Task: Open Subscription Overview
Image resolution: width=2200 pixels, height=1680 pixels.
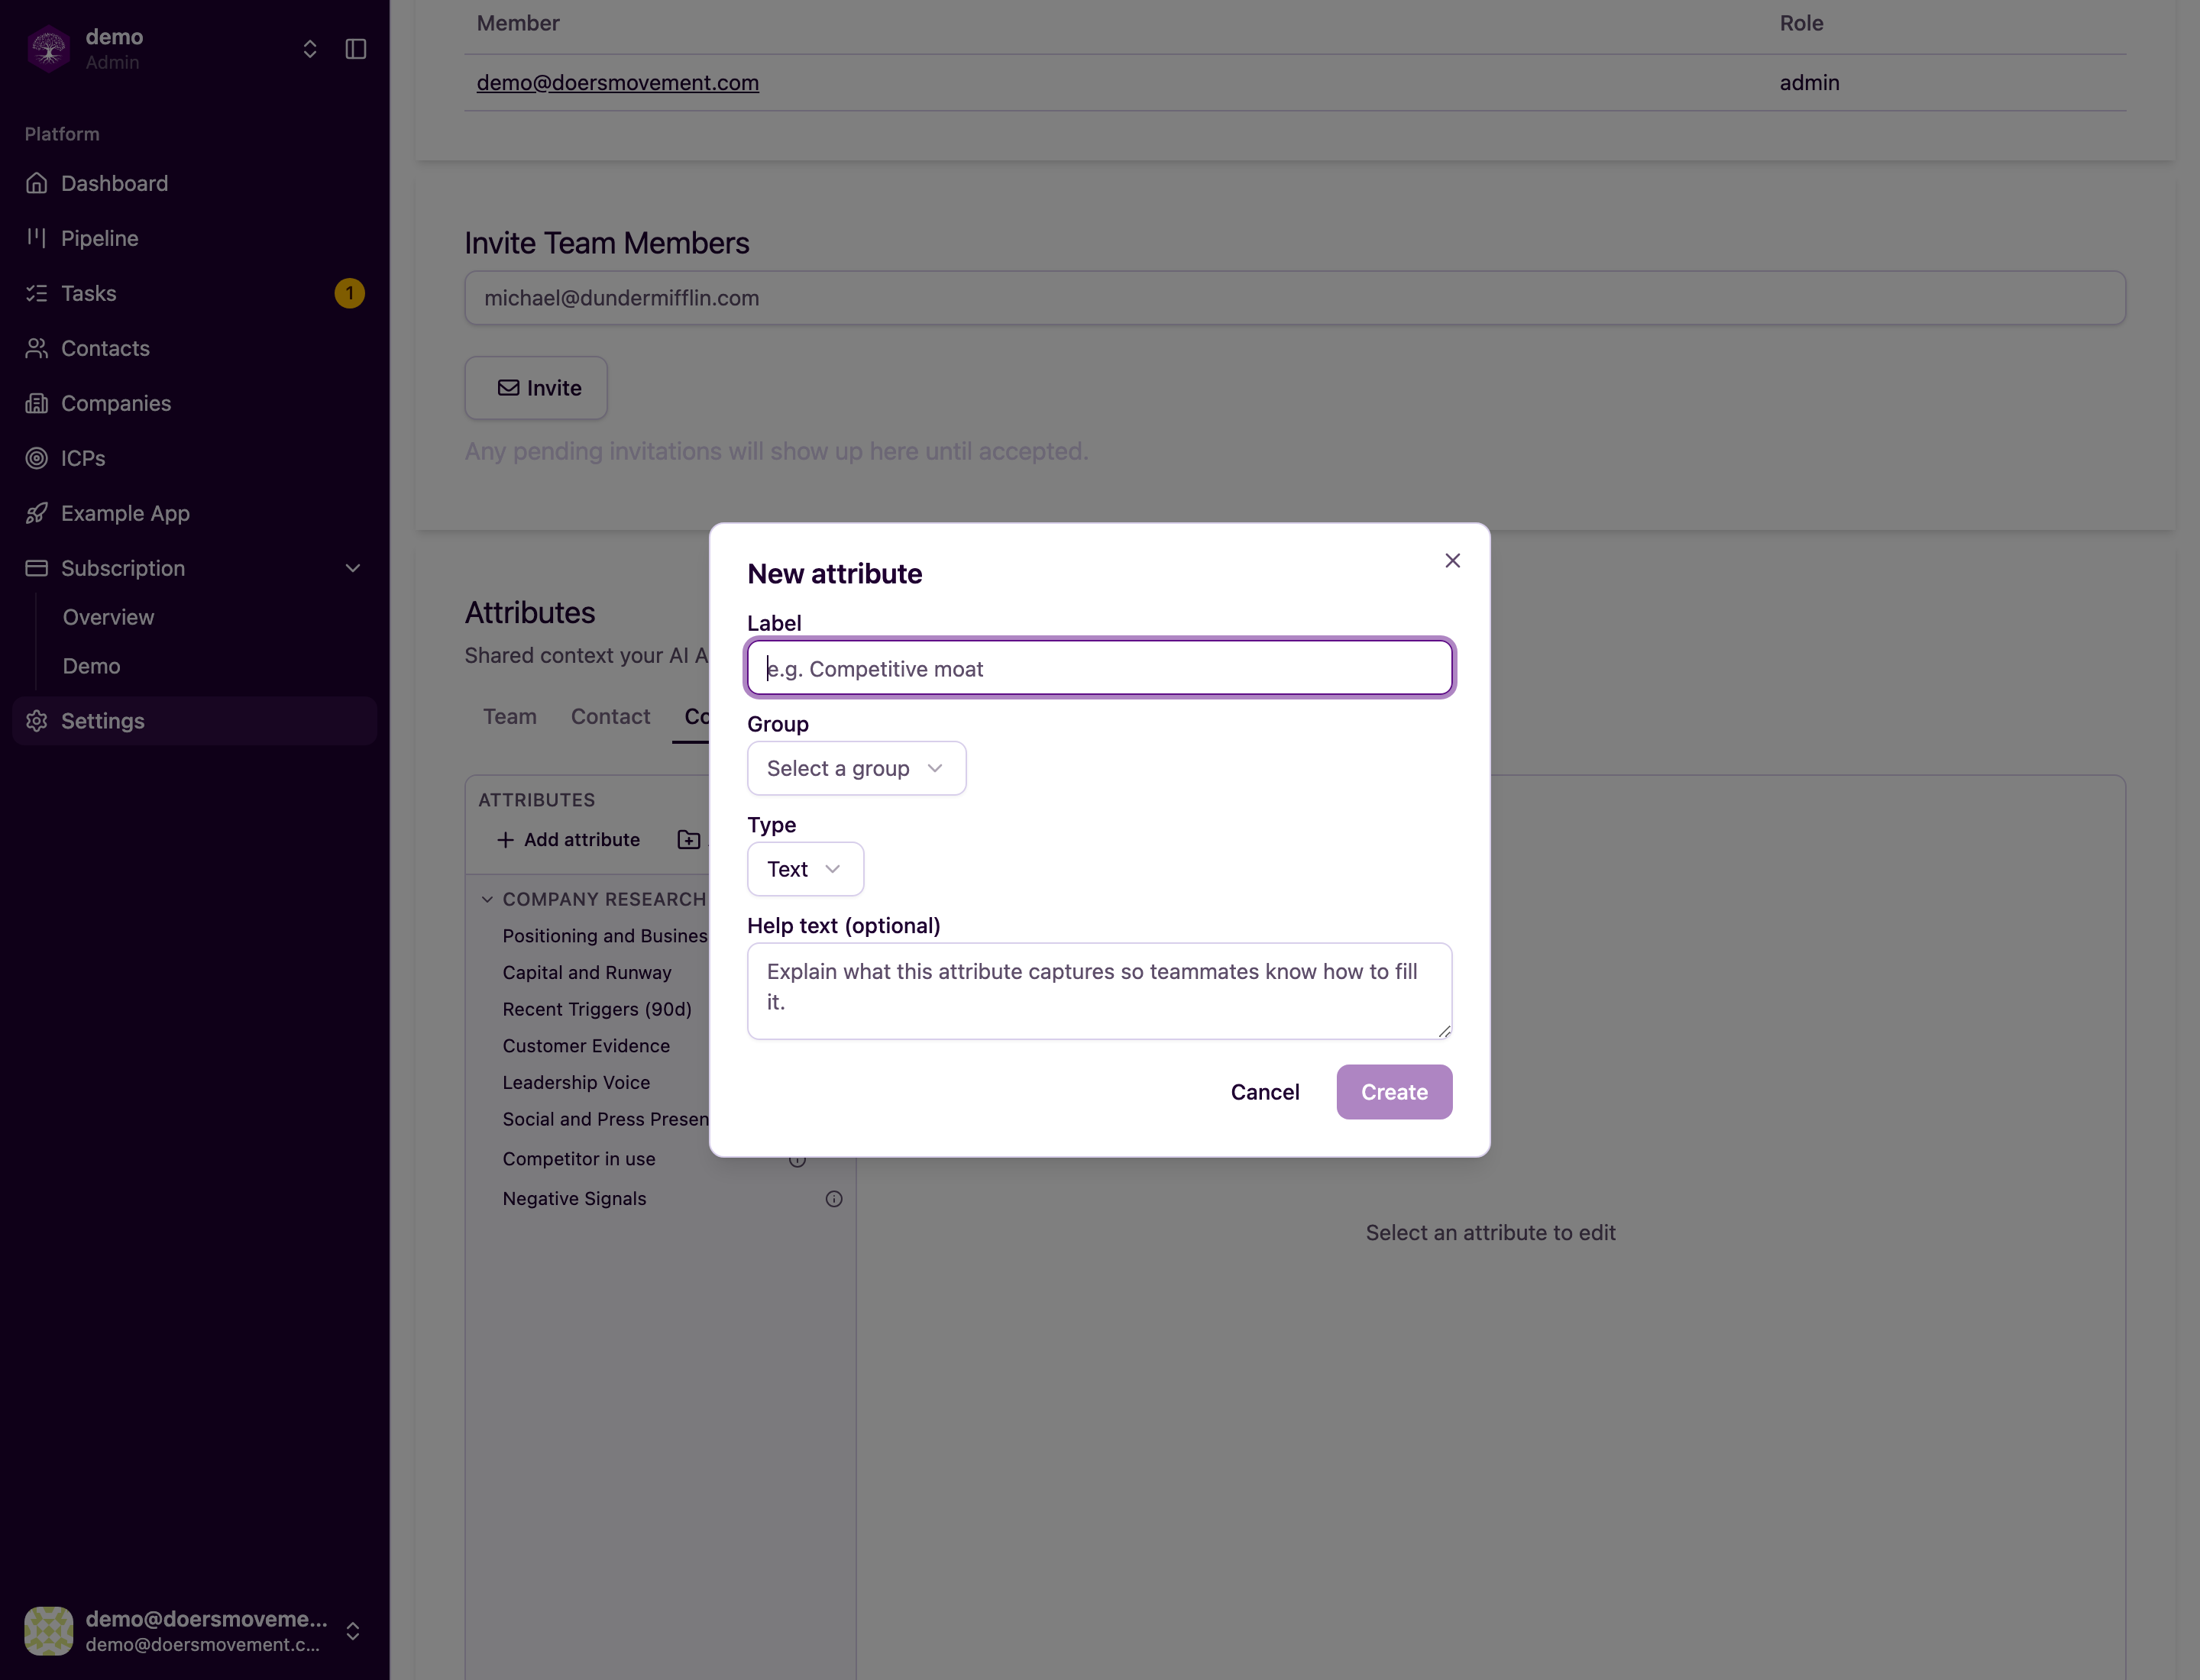Action: pos(108,617)
